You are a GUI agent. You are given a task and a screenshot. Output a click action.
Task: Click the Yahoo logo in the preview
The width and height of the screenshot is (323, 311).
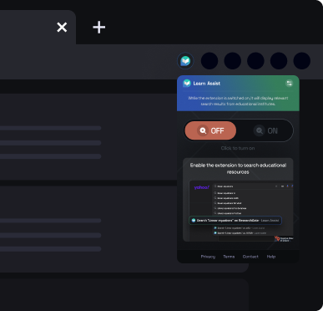(201, 187)
